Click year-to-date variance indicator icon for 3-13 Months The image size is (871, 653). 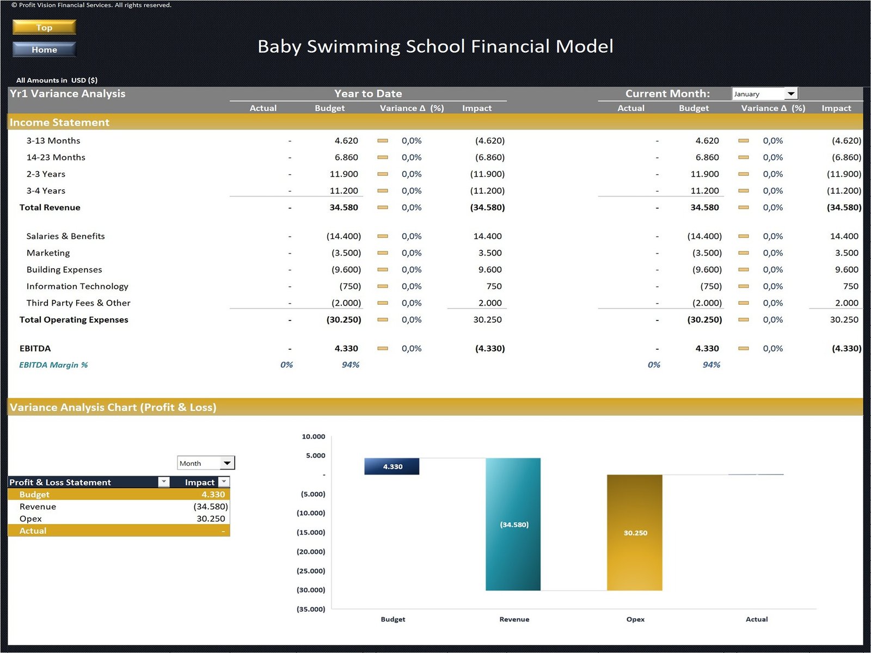tap(383, 141)
